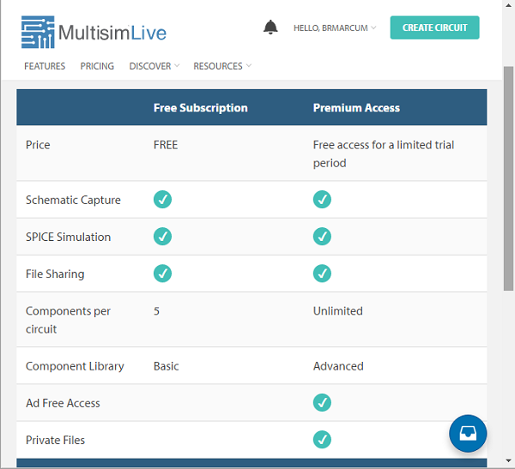Click the CREATE CIRCUIT button
The width and height of the screenshot is (515, 469).
pos(434,27)
